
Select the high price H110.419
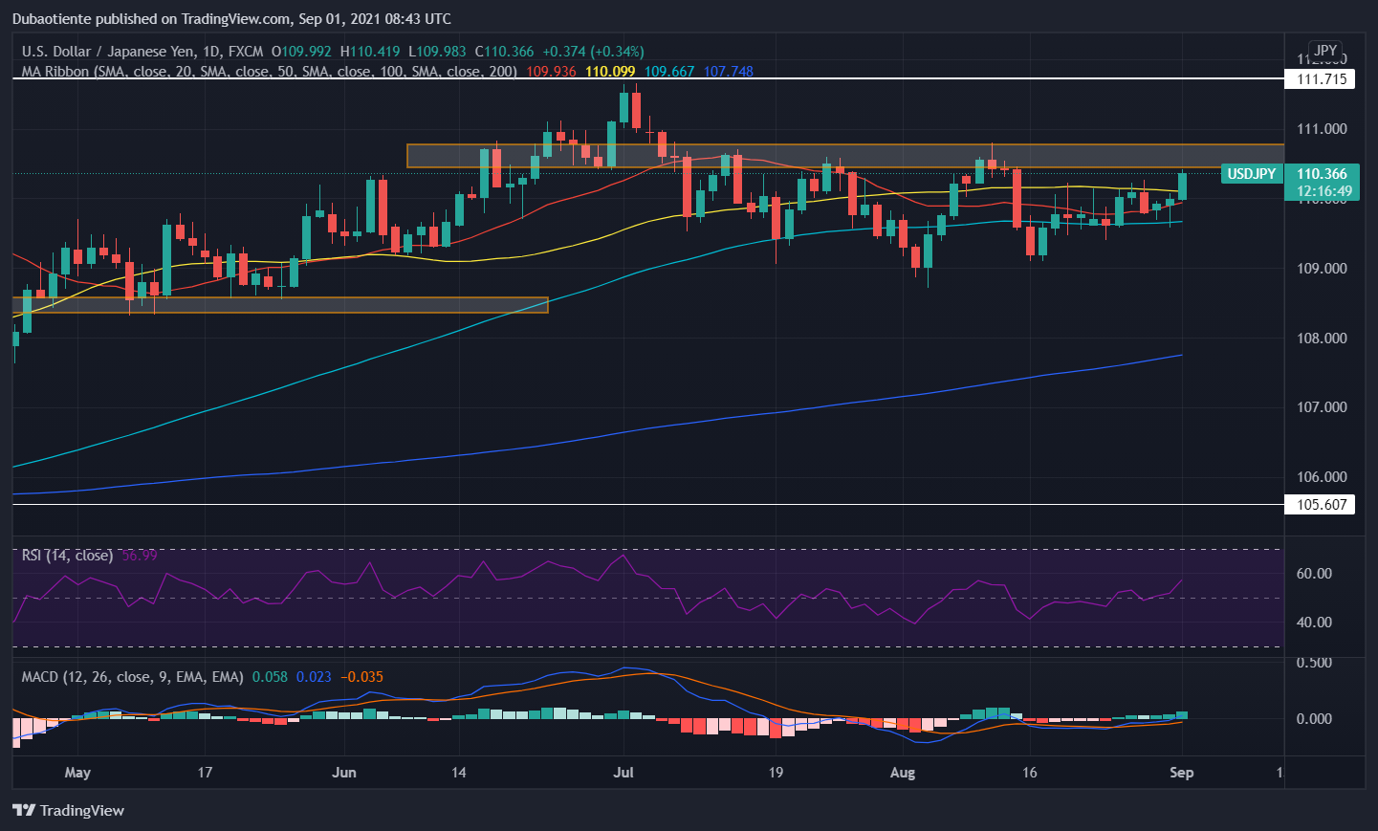click(370, 52)
